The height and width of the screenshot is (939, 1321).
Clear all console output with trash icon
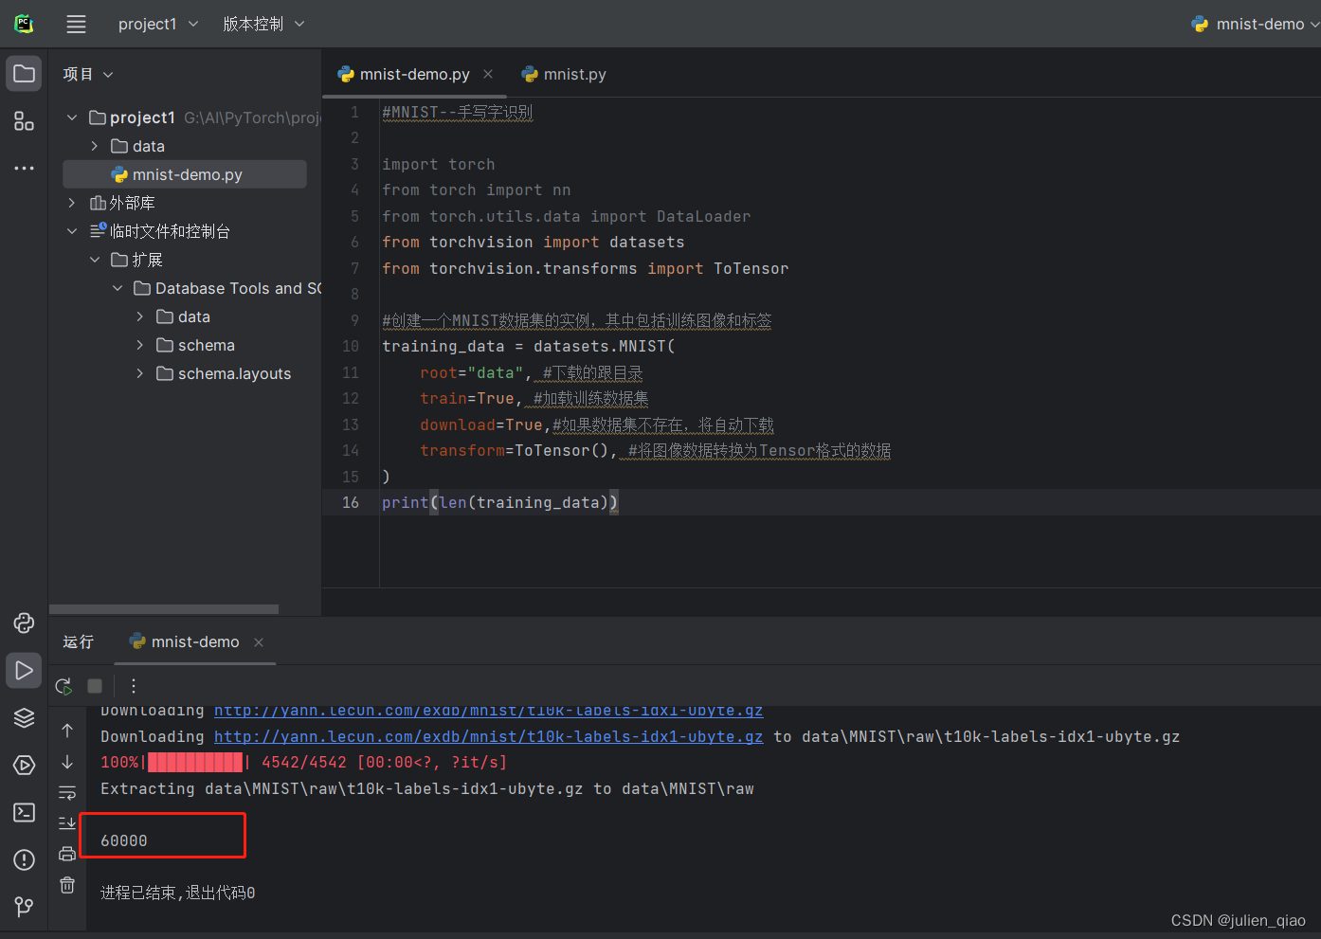point(67,885)
